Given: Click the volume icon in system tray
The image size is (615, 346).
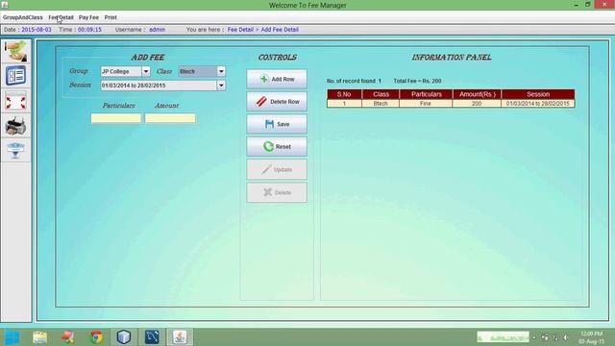Looking at the screenshot, I should pos(566,337).
